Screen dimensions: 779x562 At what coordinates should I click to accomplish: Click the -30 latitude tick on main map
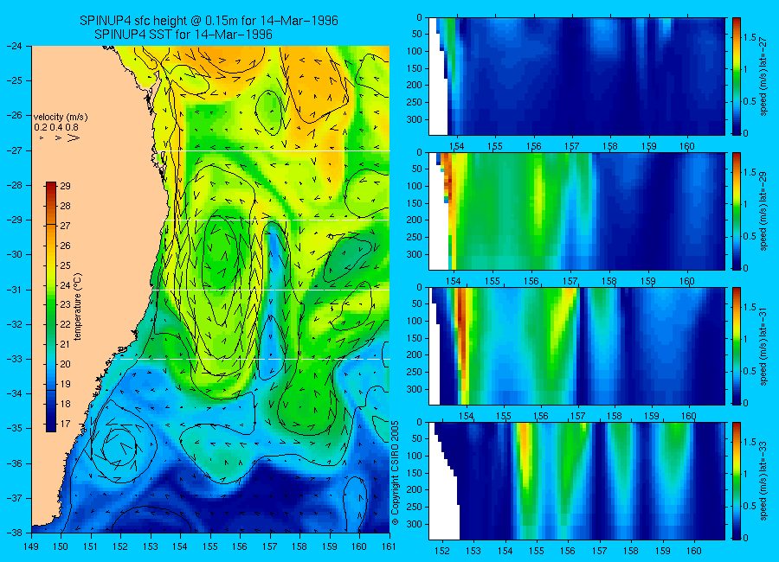click(16, 254)
